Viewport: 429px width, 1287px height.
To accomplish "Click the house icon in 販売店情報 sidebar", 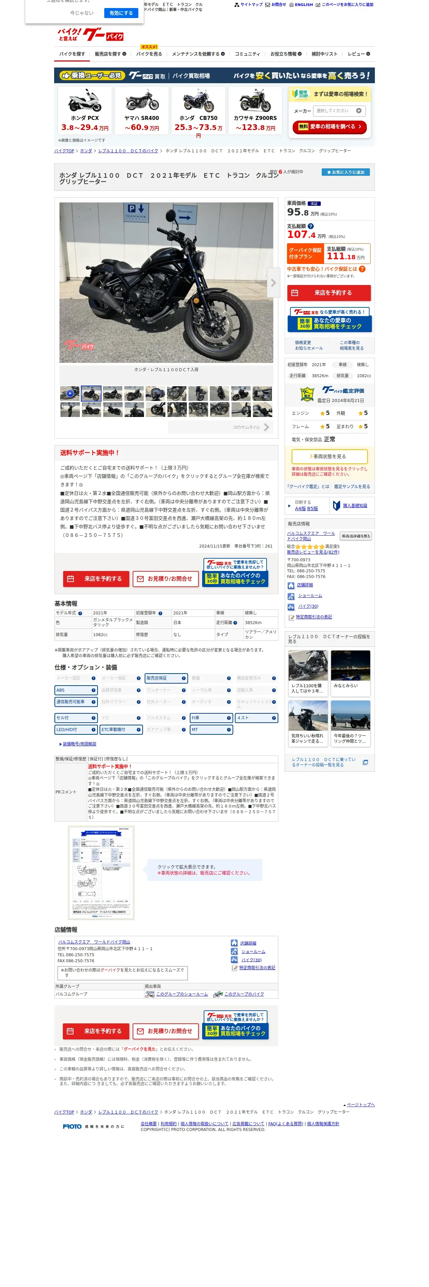I will (291, 586).
